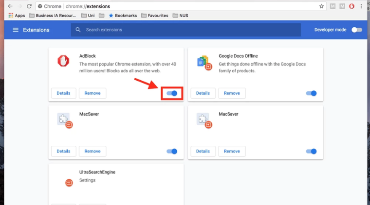Click the Chrome site info chip
This screenshot has width=370, height=205.
tap(50, 6)
